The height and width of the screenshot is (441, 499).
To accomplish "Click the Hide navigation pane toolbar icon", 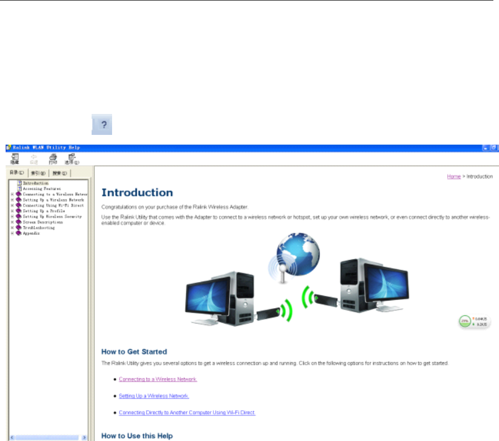I will click(15, 158).
